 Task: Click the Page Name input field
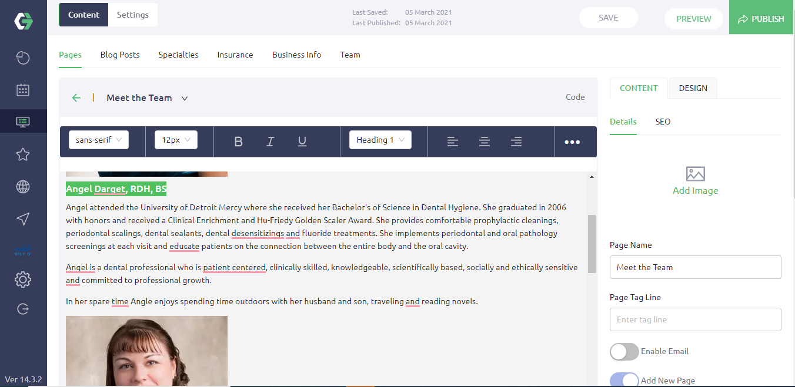696,267
